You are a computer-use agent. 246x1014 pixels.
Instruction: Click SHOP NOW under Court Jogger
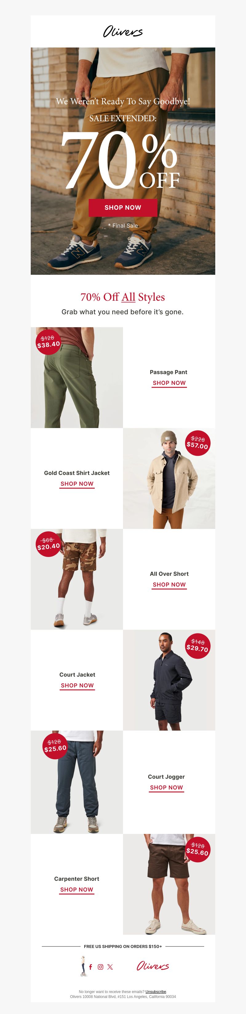pos(166,787)
